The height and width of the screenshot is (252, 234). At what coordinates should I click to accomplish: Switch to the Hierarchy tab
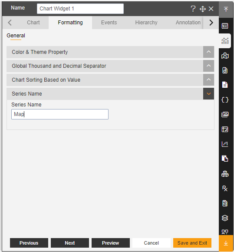[x=146, y=23]
